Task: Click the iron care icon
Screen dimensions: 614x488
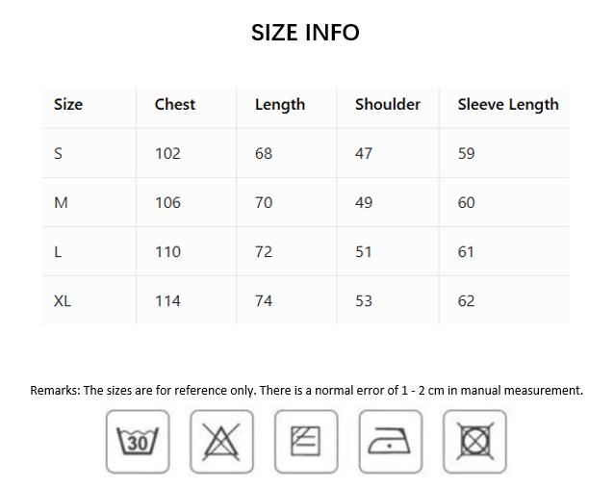Action: [390, 441]
